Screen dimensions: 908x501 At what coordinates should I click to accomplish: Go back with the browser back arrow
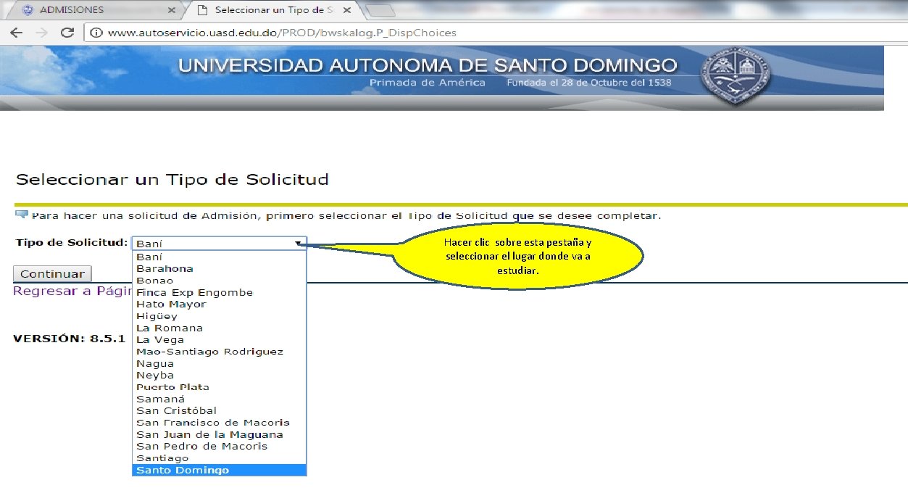pos(16,33)
